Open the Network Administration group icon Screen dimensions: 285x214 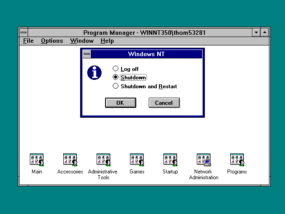point(204,160)
